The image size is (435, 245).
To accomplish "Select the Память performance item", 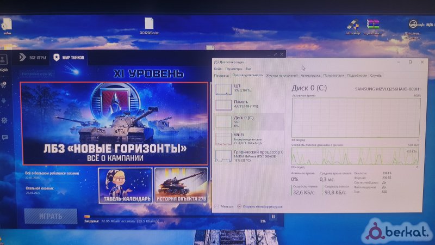I will pos(249,104).
